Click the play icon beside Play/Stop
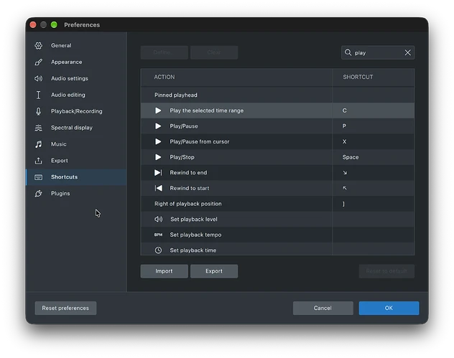This screenshot has width=454, height=358. click(x=158, y=157)
